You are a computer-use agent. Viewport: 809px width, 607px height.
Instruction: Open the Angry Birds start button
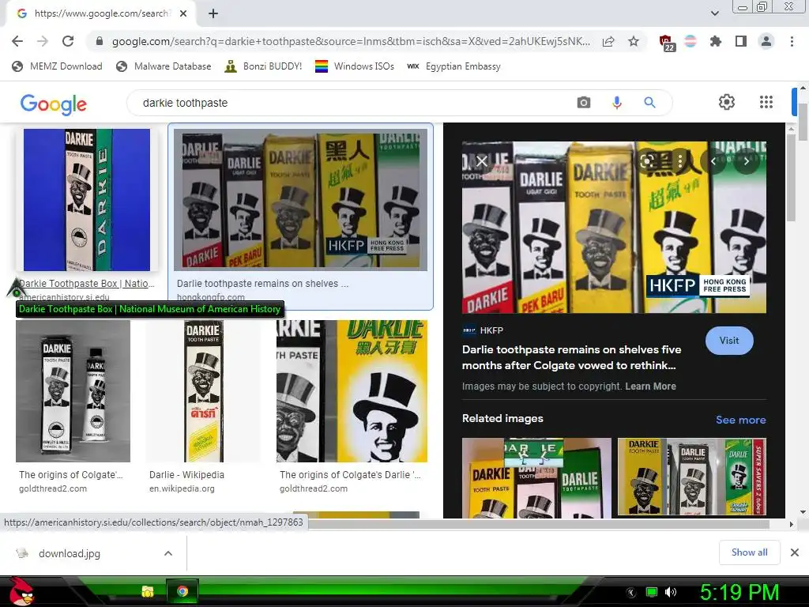click(22, 591)
